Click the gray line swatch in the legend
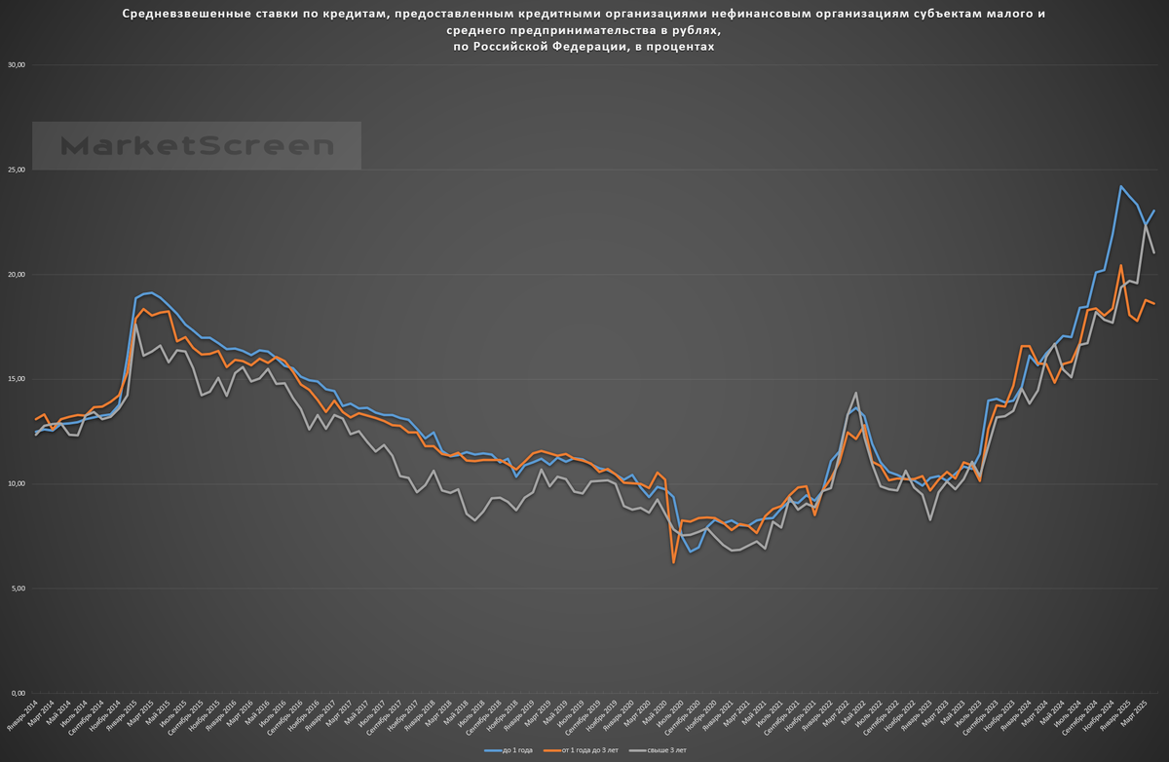Image resolution: width=1169 pixels, height=762 pixels. pyautogui.click(x=638, y=750)
